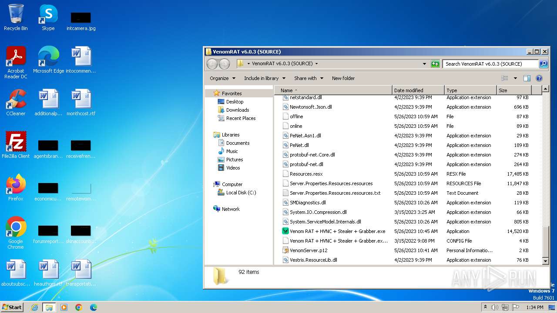Select protobuf-net.Core.dll file
Image resolution: width=557 pixels, height=313 pixels.
click(312, 155)
